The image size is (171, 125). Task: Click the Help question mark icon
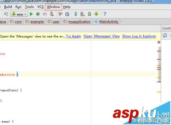click(x=105, y=14)
